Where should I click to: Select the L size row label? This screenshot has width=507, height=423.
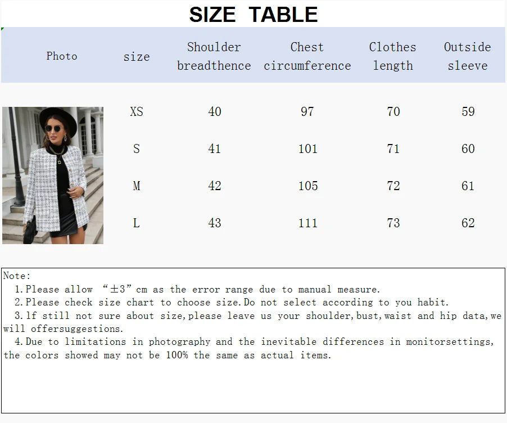[x=137, y=223]
